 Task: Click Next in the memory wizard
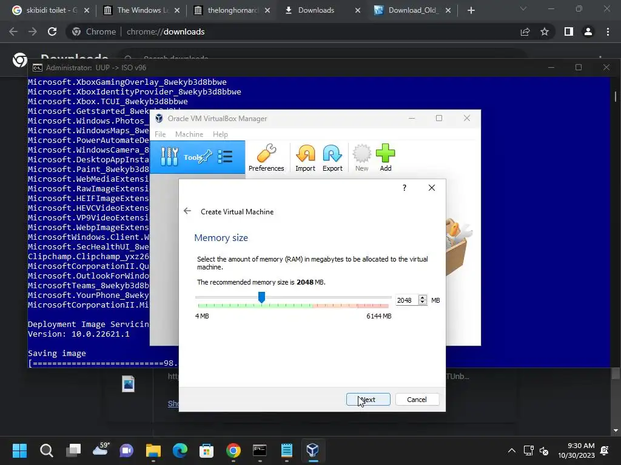click(x=368, y=400)
